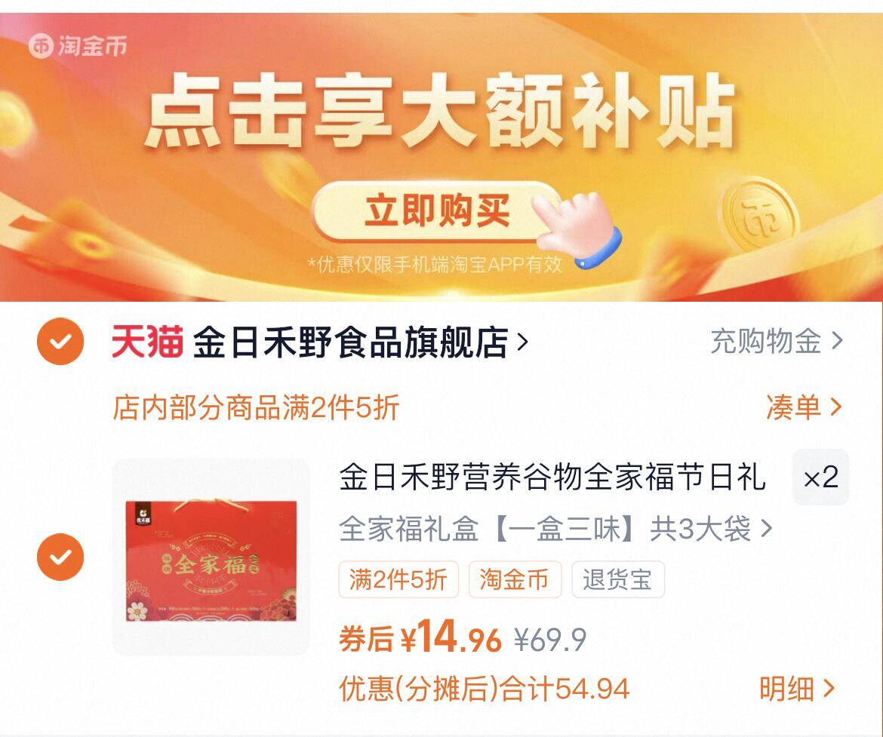Tap the 满2件5折 discount tag

tap(398, 579)
